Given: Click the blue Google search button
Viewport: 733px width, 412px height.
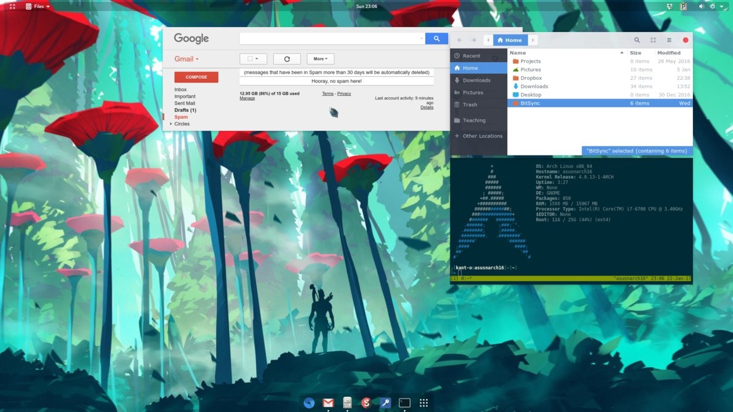Looking at the screenshot, I should coord(436,39).
